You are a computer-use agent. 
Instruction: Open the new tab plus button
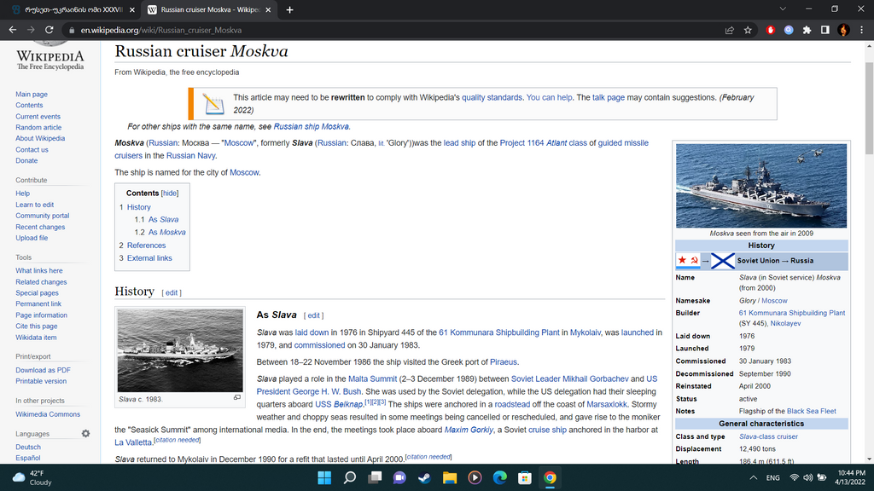[290, 9]
